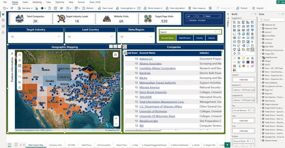Open the map layers tool icon
This screenshot has width=285, height=148.
20,60
